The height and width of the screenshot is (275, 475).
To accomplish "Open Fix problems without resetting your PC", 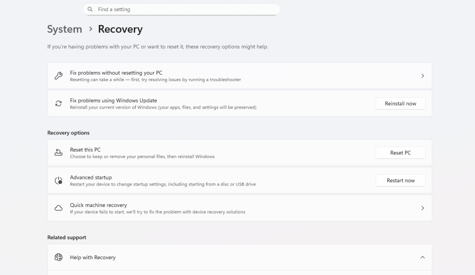I will (x=186, y=75).
